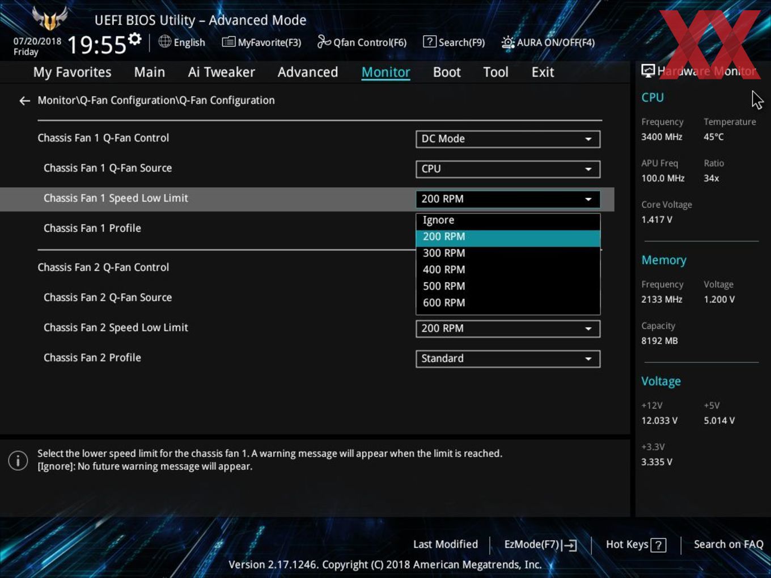Click the breadcrumb path Monitor\Q-Fan Configuration

click(x=156, y=100)
